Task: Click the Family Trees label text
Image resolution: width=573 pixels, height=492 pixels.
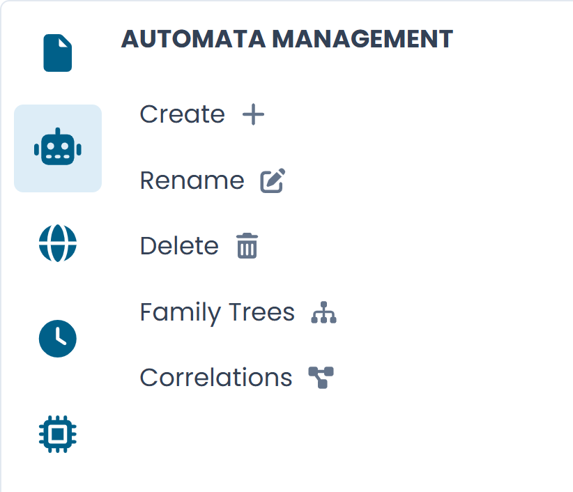Action: (x=217, y=312)
